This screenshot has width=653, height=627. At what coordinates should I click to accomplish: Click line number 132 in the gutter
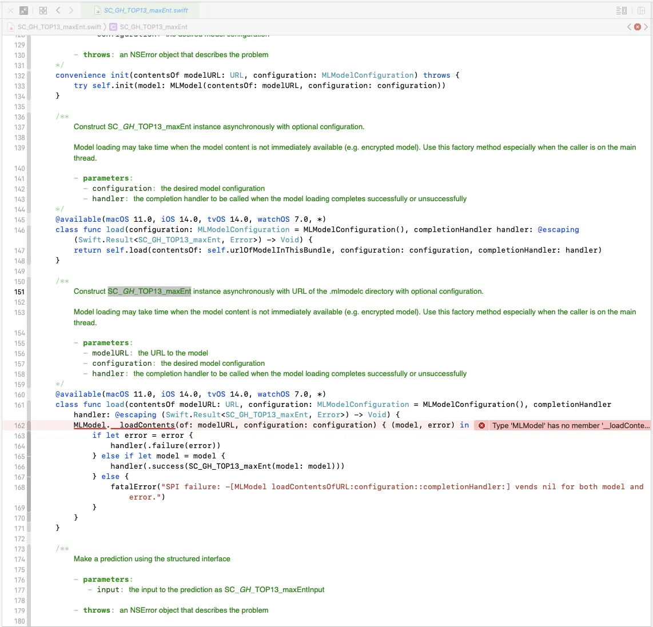pyautogui.click(x=19, y=76)
